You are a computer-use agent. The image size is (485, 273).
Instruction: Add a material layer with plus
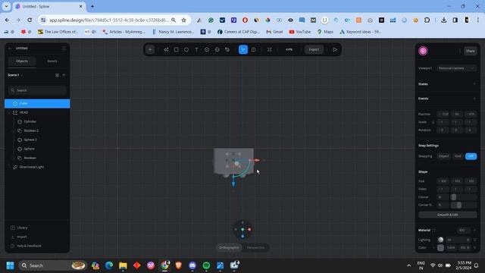coord(474,231)
